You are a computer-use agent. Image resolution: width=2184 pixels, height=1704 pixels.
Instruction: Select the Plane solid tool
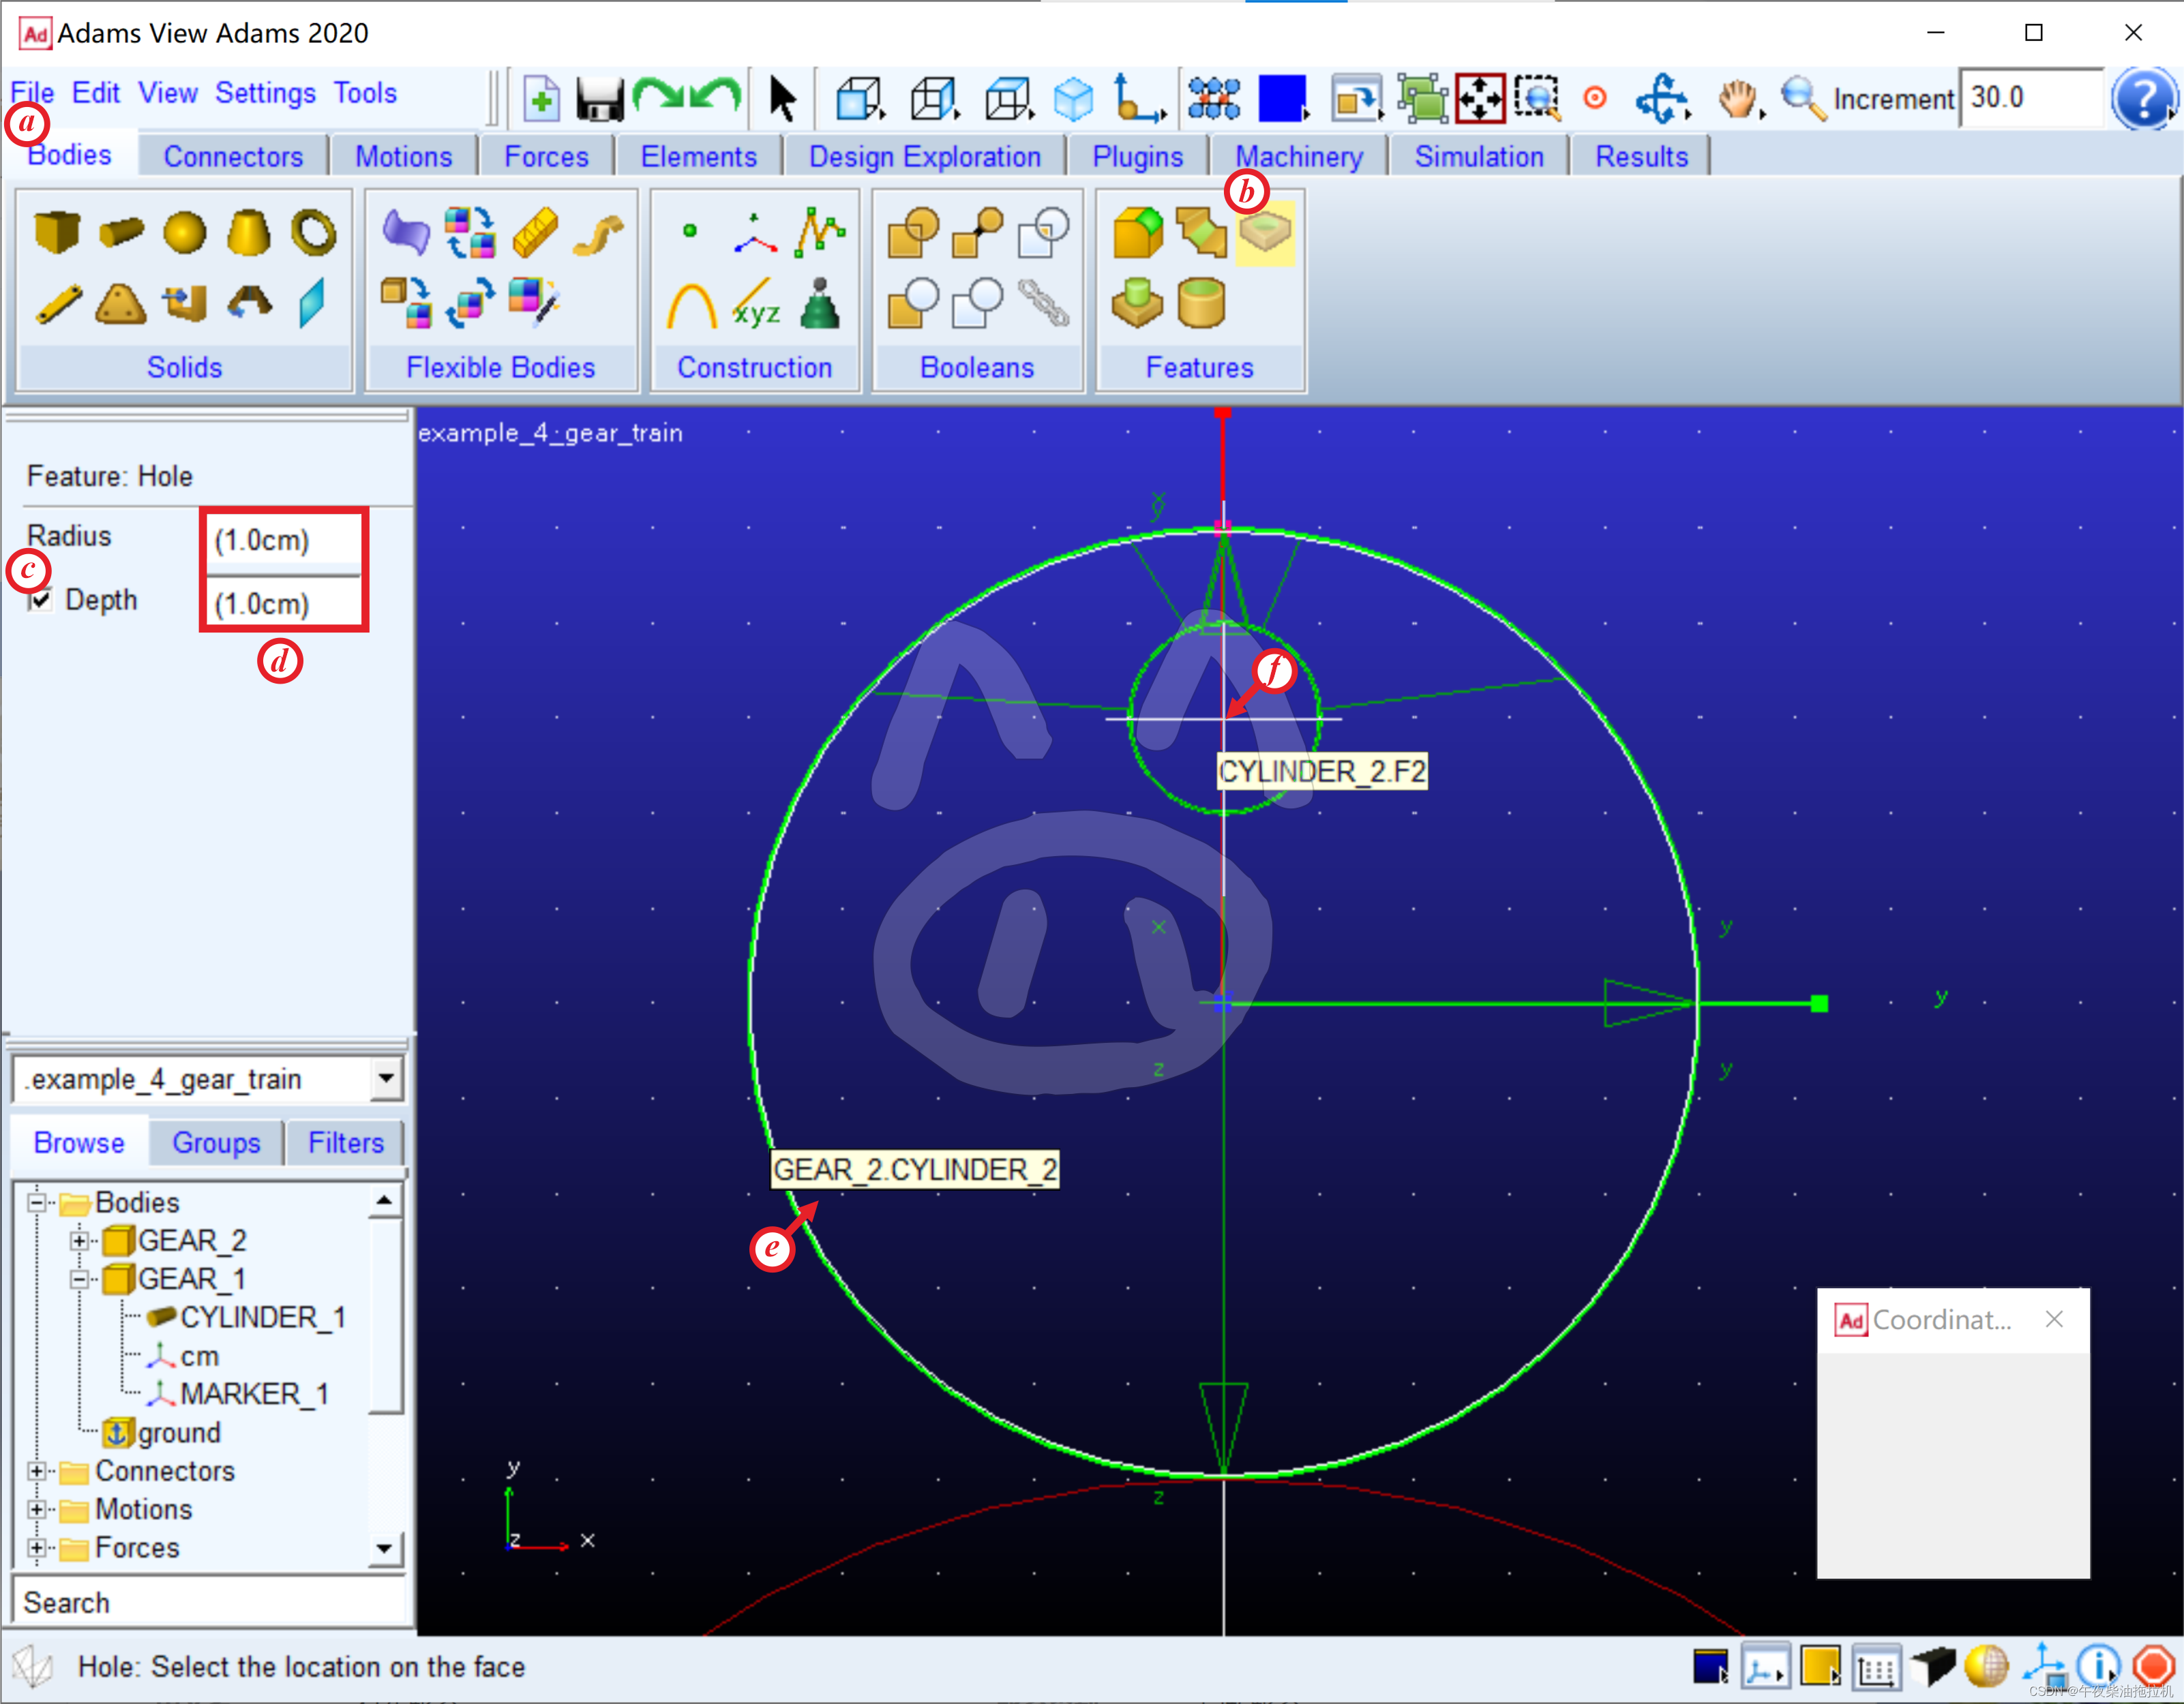point(312,303)
